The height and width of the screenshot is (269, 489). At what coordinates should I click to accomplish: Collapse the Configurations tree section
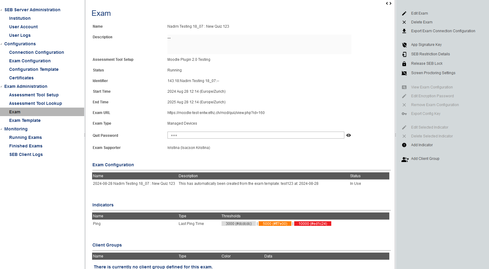coord(2,44)
